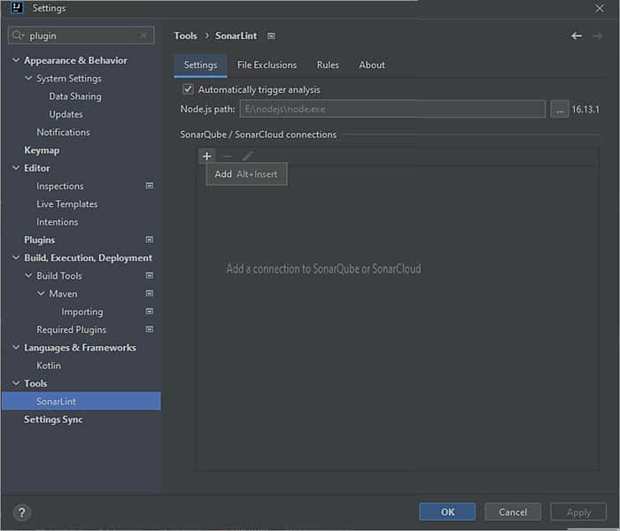Click the project icon beside Importing

click(150, 312)
